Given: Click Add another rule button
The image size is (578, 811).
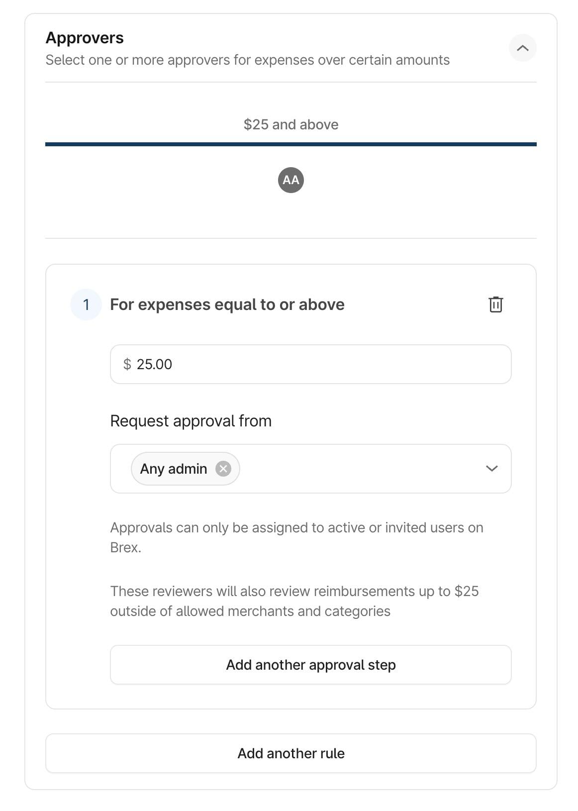Looking at the screenshot, I should [x=291, y=753].
